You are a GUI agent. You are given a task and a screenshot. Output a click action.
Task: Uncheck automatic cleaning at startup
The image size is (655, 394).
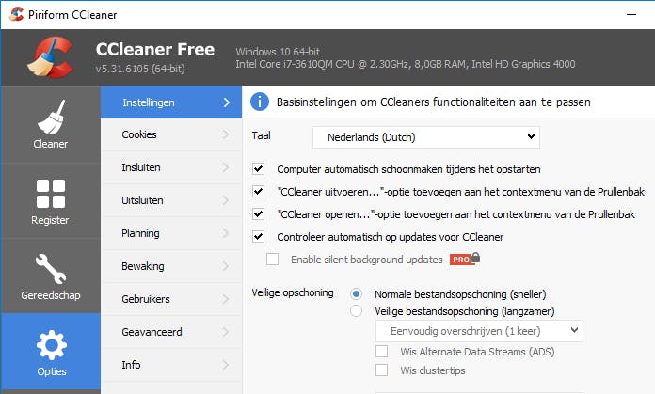pyautogui.click(x=258, y=168)
